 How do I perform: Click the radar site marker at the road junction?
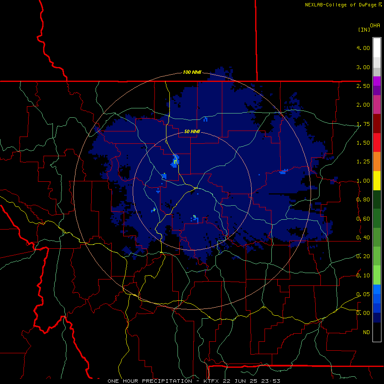[x=196, y=188]
